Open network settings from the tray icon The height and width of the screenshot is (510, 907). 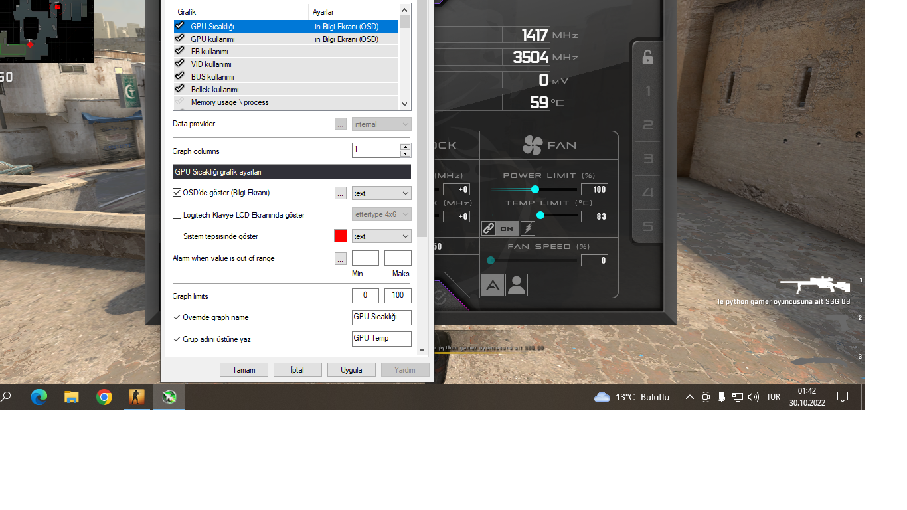point(737,397)
